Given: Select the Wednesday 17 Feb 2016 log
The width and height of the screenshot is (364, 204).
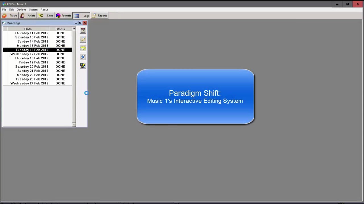Looking at the screenshot, I should click(x=37, y=54).
